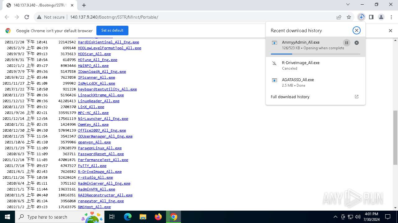Click the AmmyyAdmin download progress bar
Image resolution: width=398 pixels, height=223 pixels.
point(315,54)
